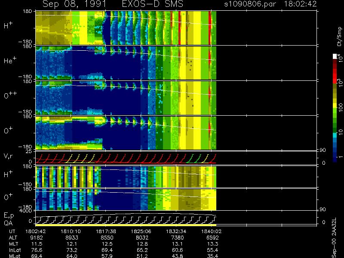Click the He+ spectrogram panel
The width and height of the screenshot is (344, 258).
[x=126, y=63]
